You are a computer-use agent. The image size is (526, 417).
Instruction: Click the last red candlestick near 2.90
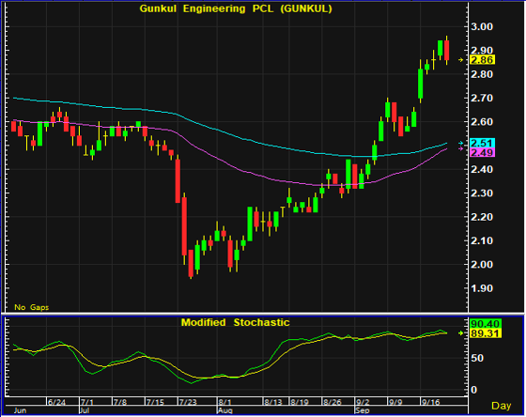446,50
